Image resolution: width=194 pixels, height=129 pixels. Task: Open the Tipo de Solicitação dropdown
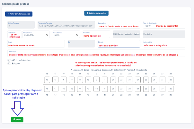tap(164, 25)
